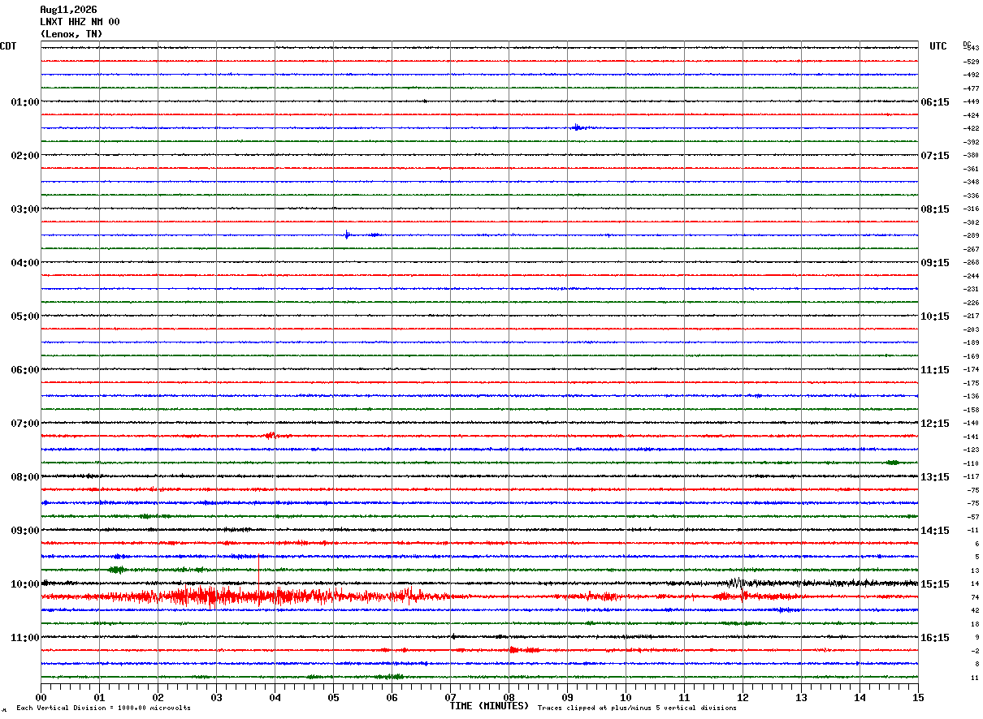Click the black wiggle event near minute 12
The image size is (983, 719).
(738, 583)
